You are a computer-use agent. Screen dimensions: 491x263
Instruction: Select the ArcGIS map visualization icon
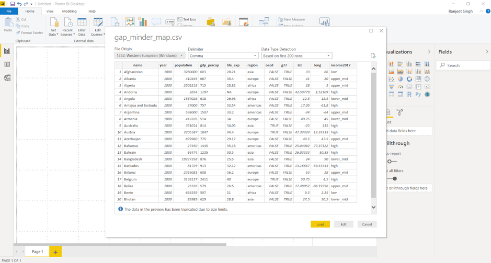pyautogui.click(x=427, y=95)
